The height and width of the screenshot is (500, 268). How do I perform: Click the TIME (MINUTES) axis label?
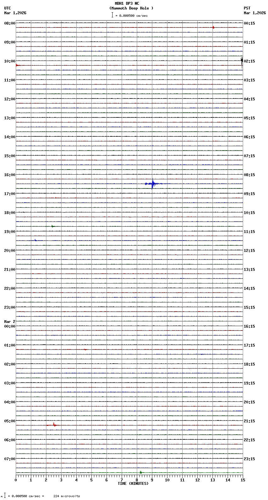click(133, 484)
